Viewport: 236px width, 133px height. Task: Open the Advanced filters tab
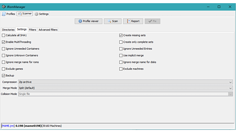tap(48, 30)
